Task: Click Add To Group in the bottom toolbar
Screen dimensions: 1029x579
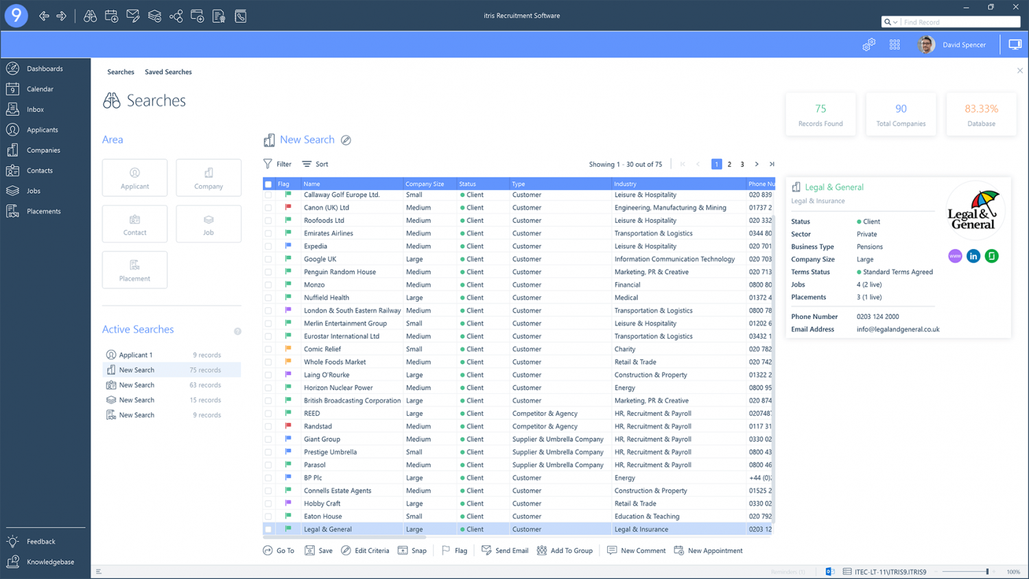Action: point(565,550)
